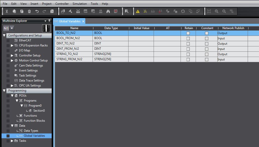Screen dimensions: 259x147
Task: Pin the Multiview Explorer panel
Action: click(x=49, y=21)
